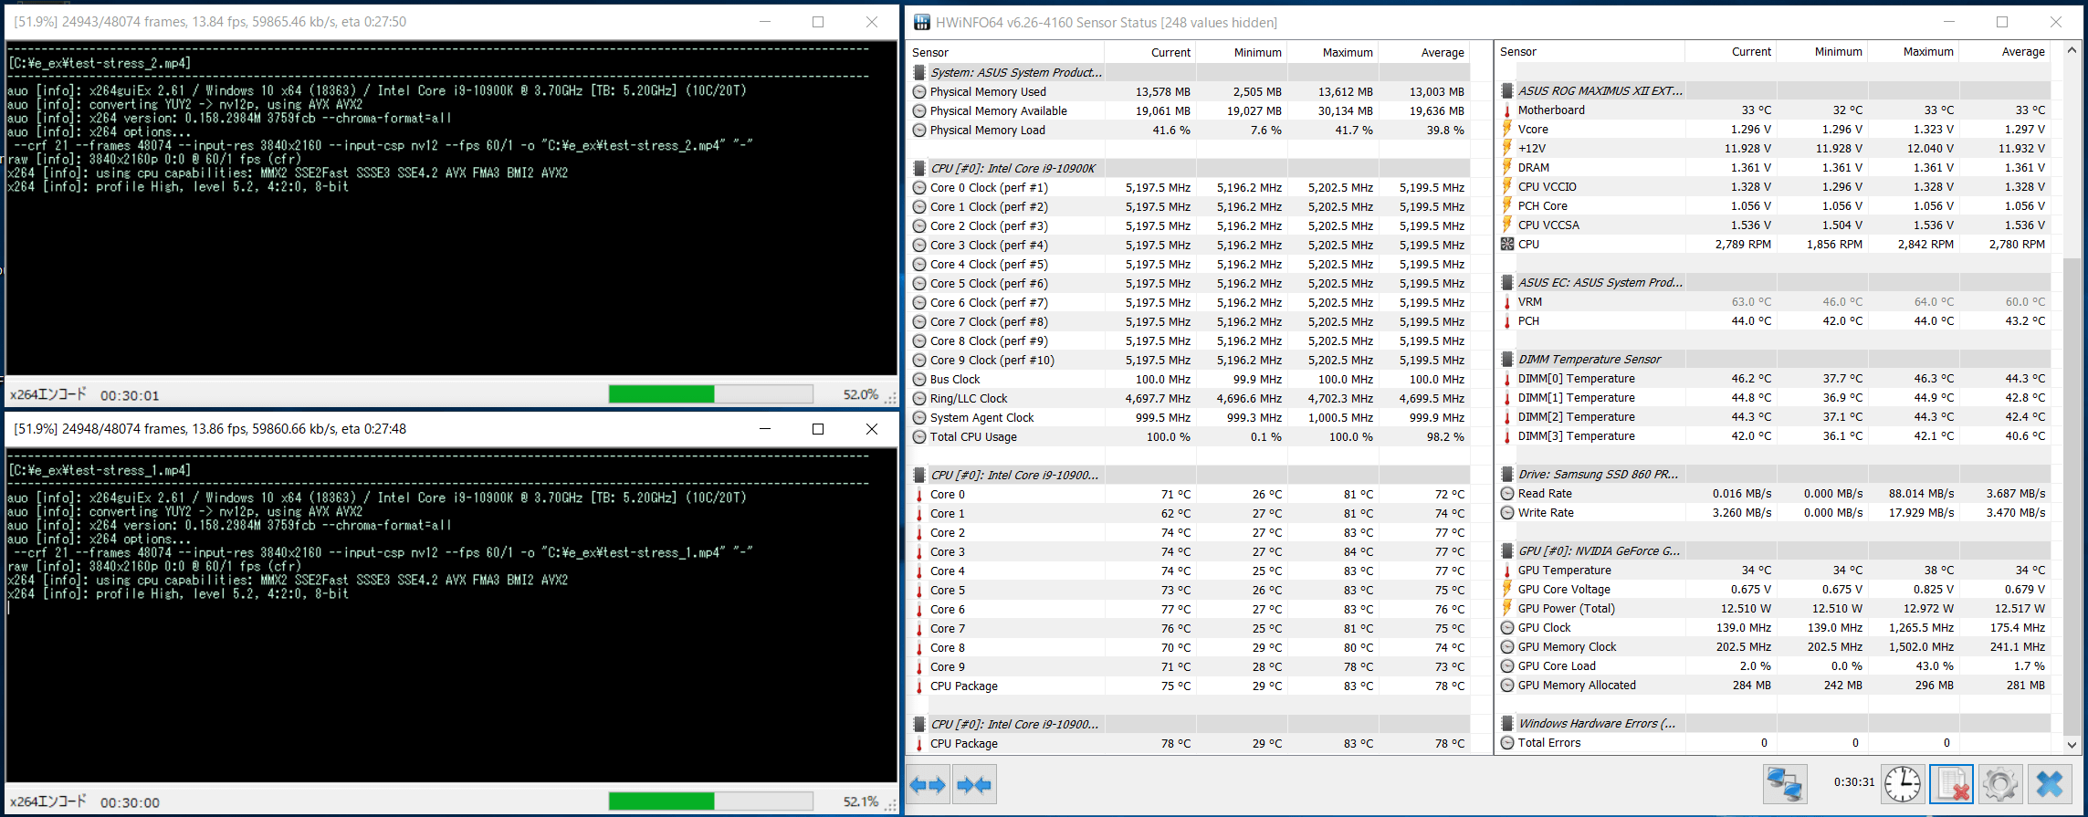Viewport: 2088px width, 817px height.
Task: Select the Core 9 Clock (perf #10) row
Action: pos(1190,361)
